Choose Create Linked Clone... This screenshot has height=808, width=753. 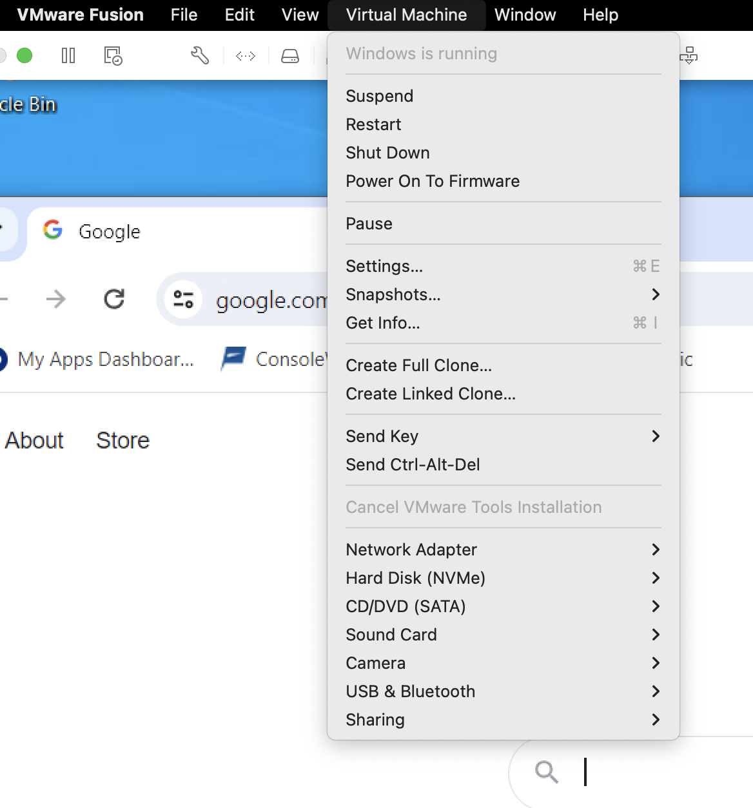504,394
